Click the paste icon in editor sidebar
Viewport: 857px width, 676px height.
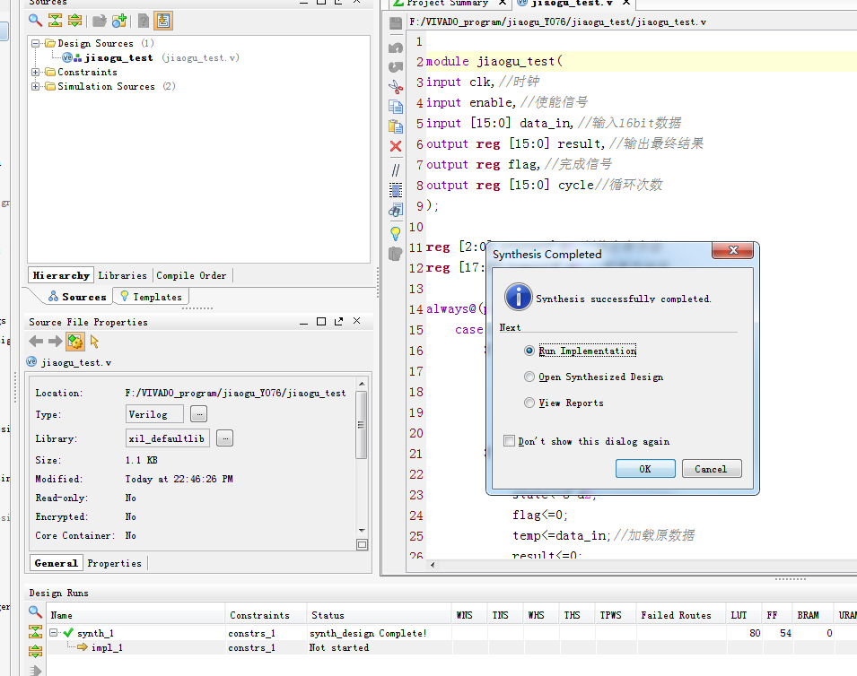click(x=396, y=126)
